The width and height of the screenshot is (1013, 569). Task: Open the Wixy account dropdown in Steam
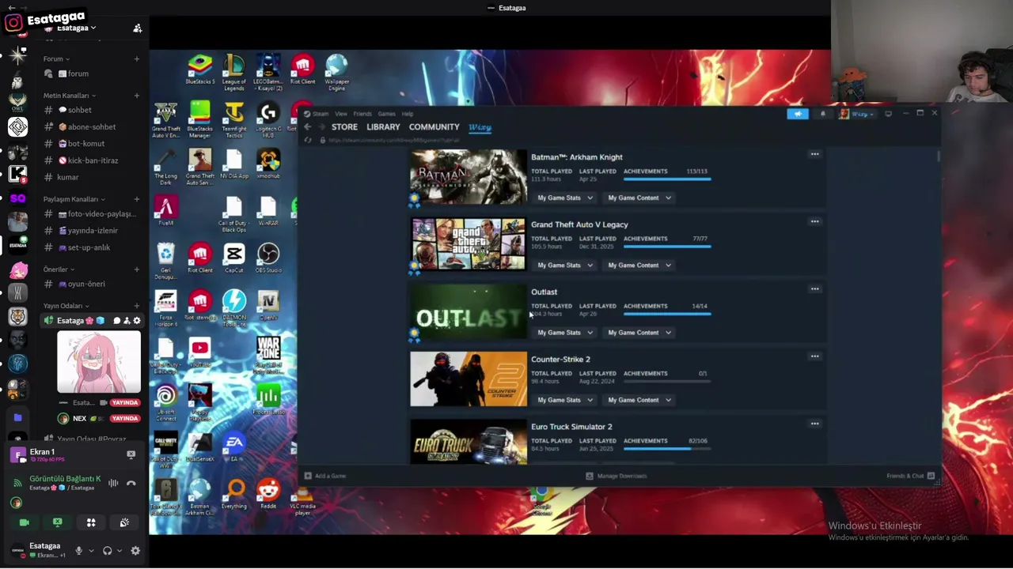[857, 114]
